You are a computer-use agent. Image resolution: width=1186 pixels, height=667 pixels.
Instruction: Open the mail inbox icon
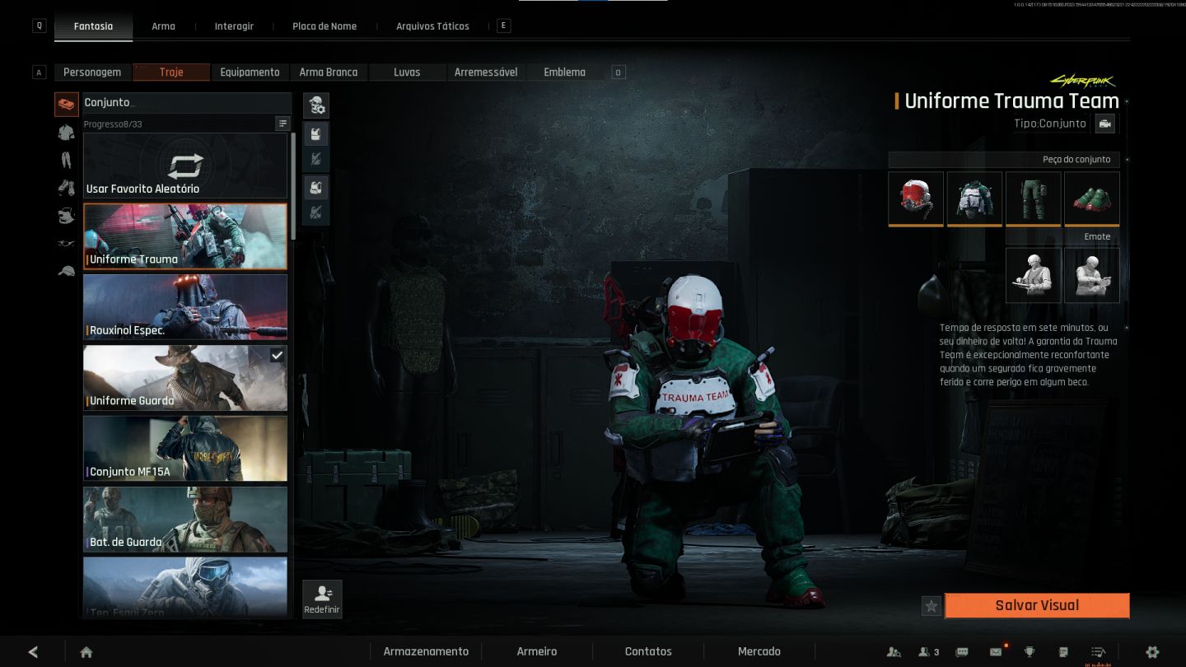coord(996,651)
